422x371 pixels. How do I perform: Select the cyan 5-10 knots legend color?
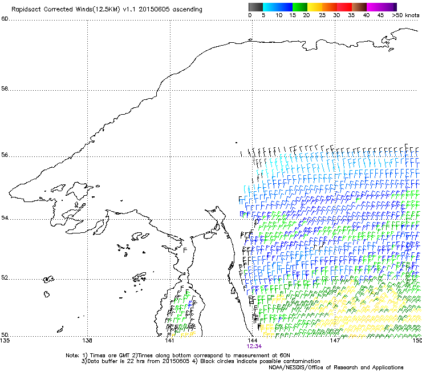click(270, 7)
